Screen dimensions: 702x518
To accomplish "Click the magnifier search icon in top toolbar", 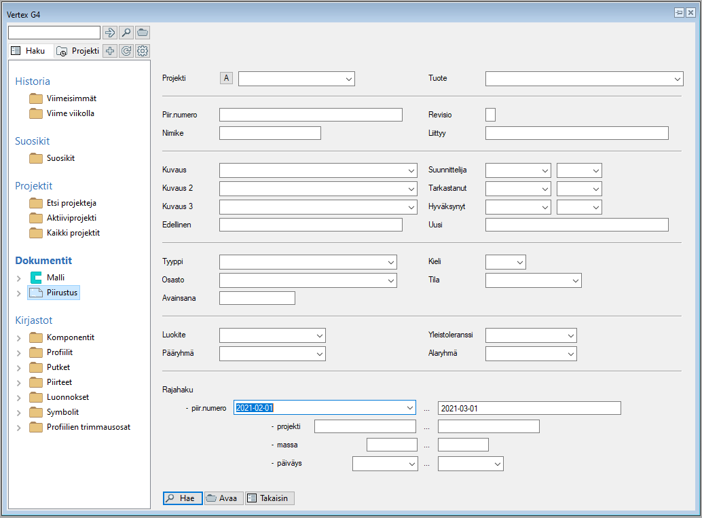I will coord(126,33).
